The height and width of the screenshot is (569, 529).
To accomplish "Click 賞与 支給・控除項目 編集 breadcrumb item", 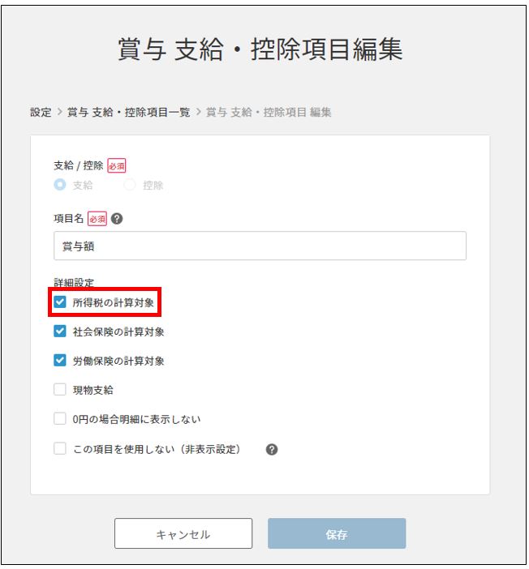I will [269, 113].
